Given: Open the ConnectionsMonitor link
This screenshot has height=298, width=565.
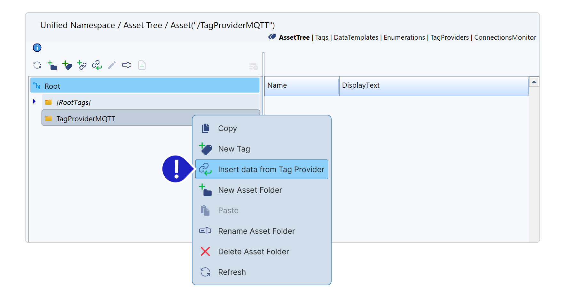Looking at the screenshot, I should (505, 37).
